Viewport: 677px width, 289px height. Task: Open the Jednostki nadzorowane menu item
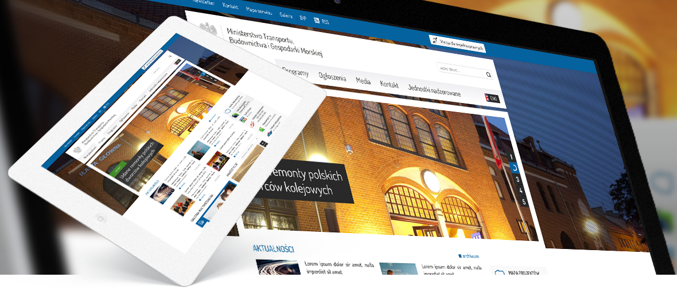pos(434,90)
